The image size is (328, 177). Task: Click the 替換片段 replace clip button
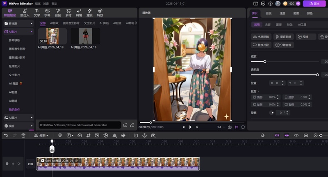(x=261, y=45)
